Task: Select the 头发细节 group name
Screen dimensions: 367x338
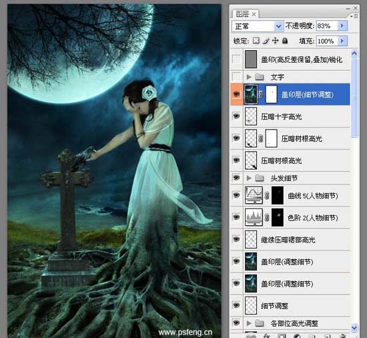Action: (x=284, y=178)
